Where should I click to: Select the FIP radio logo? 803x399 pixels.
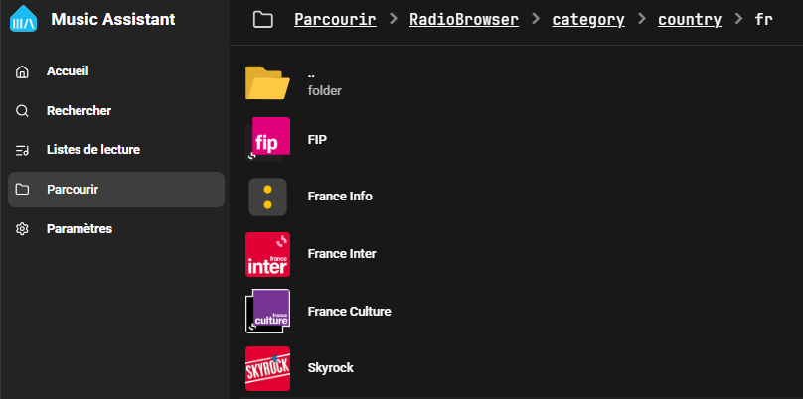tap(267, 139)
